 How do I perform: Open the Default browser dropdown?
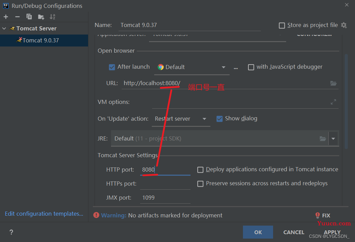coord(192,67)
